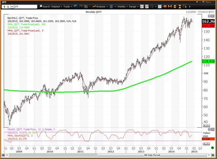Click the zoom rectangle selection icon
The height and width of the screenshot is (159, 217).
pos(185,6)
